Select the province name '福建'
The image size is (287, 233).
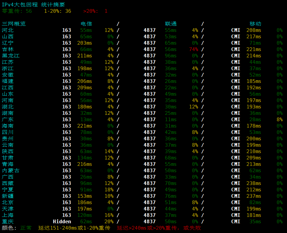click(x=8, y=81)
